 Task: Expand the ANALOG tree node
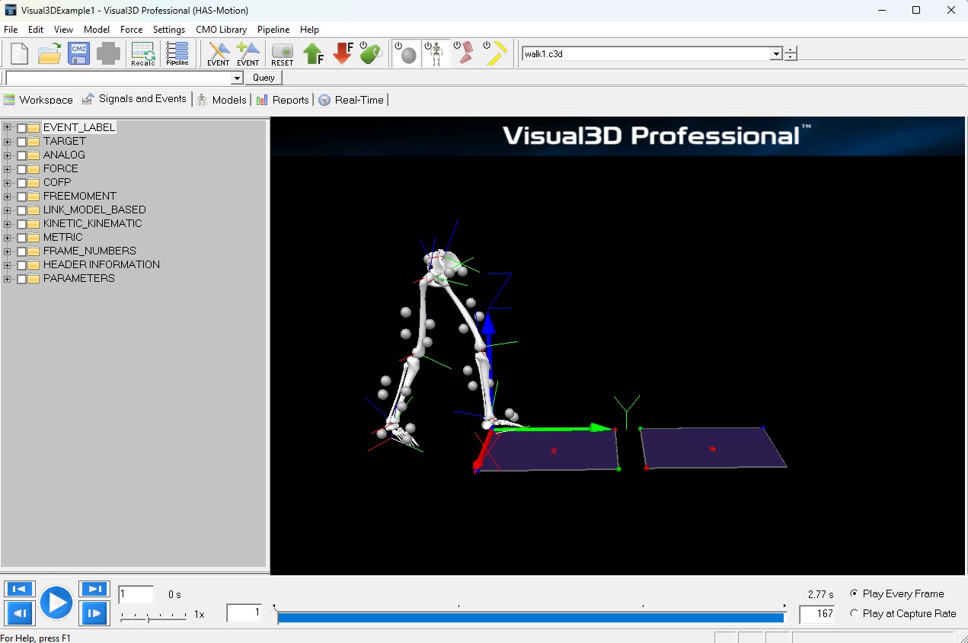click(x=8, y=155)
